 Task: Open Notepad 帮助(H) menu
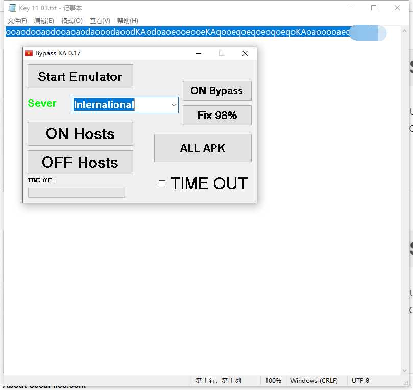click(x=128, y=21)
